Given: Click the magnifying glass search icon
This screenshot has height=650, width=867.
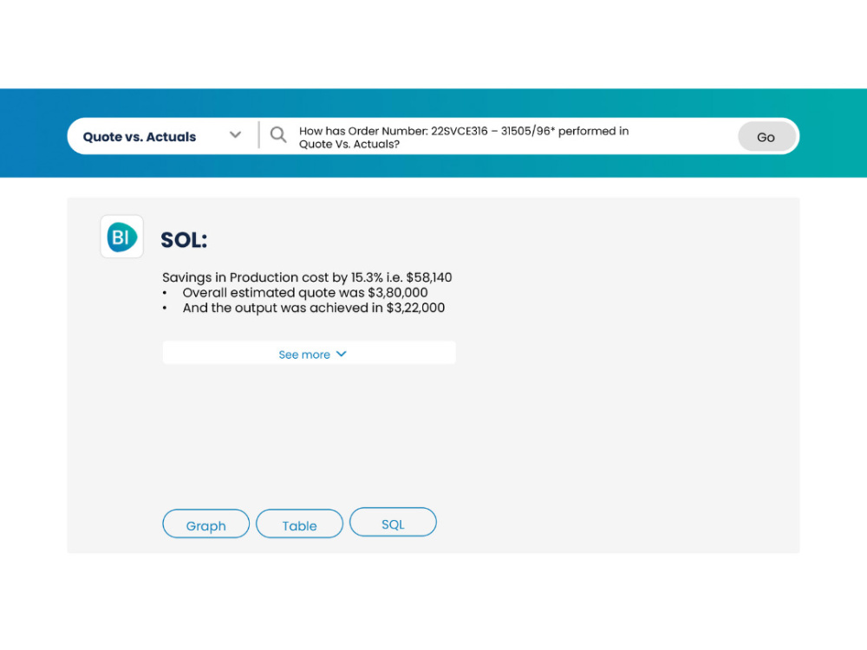Looking at the screenshot, I should 278,134.
